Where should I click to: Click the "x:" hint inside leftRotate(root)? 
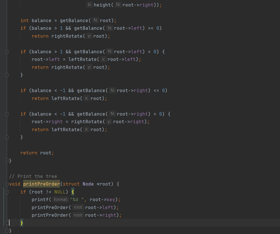pyautogui.click(x=86, y=98)
